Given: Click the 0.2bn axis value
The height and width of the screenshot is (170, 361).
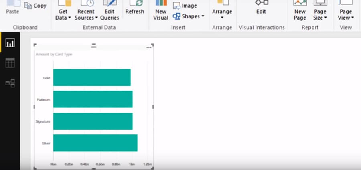Looking at the screenshot, I should point(69,164).
